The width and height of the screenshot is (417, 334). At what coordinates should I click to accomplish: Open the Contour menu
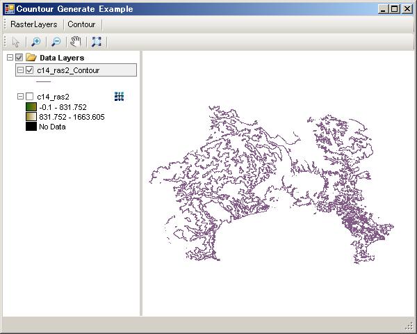tap(81, 24)
